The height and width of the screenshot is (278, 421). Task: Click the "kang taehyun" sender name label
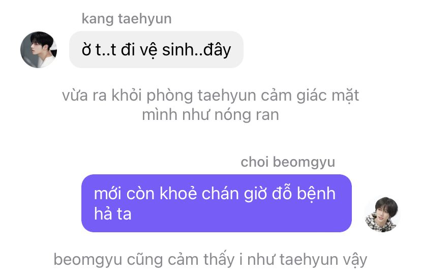127,19
